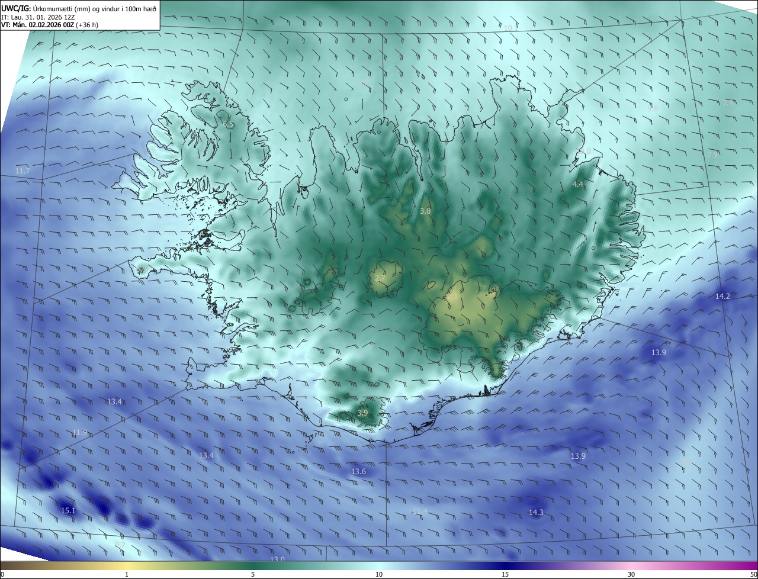
Task: Click the 11.9 value on the map
Action: tap(79, 433)
